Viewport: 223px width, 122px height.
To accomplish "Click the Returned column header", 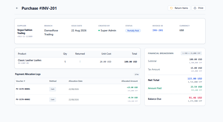I will (x=80, y=54).
